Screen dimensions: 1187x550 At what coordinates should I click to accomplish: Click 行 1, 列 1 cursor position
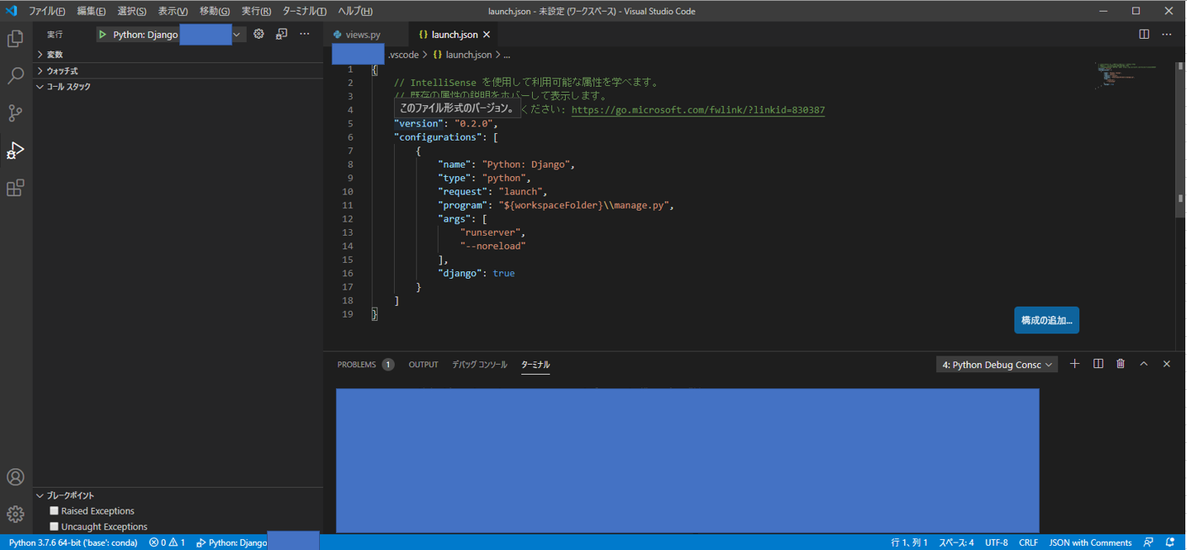pos(909,542)
